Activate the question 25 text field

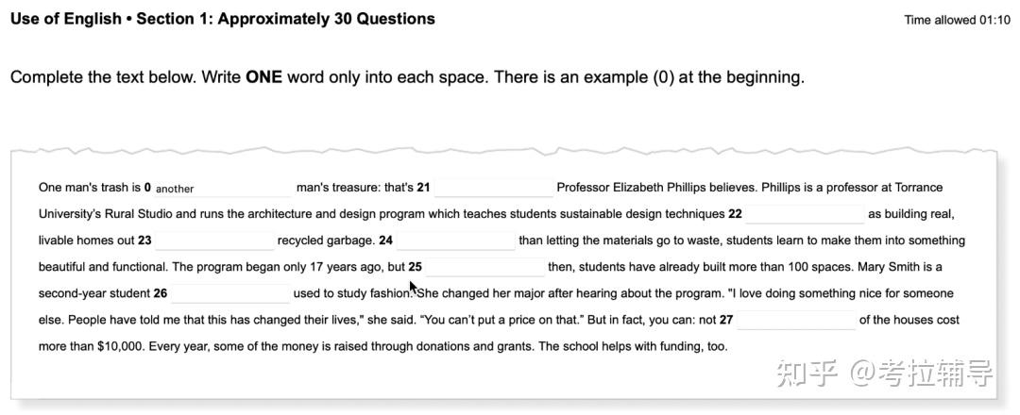(x=484, y=267)
